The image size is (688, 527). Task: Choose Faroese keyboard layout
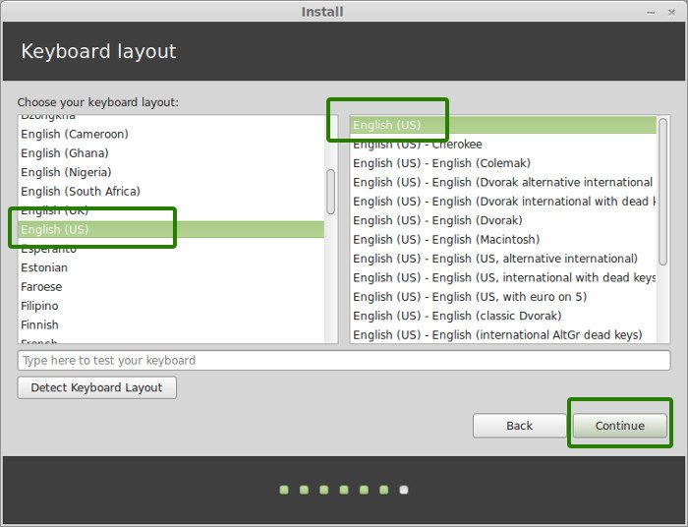(41, 287)
